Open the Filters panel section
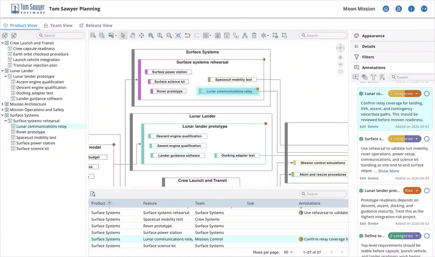The height and width of the screenshot is (257, 435). pyautogui.click(x=392, y=57)
